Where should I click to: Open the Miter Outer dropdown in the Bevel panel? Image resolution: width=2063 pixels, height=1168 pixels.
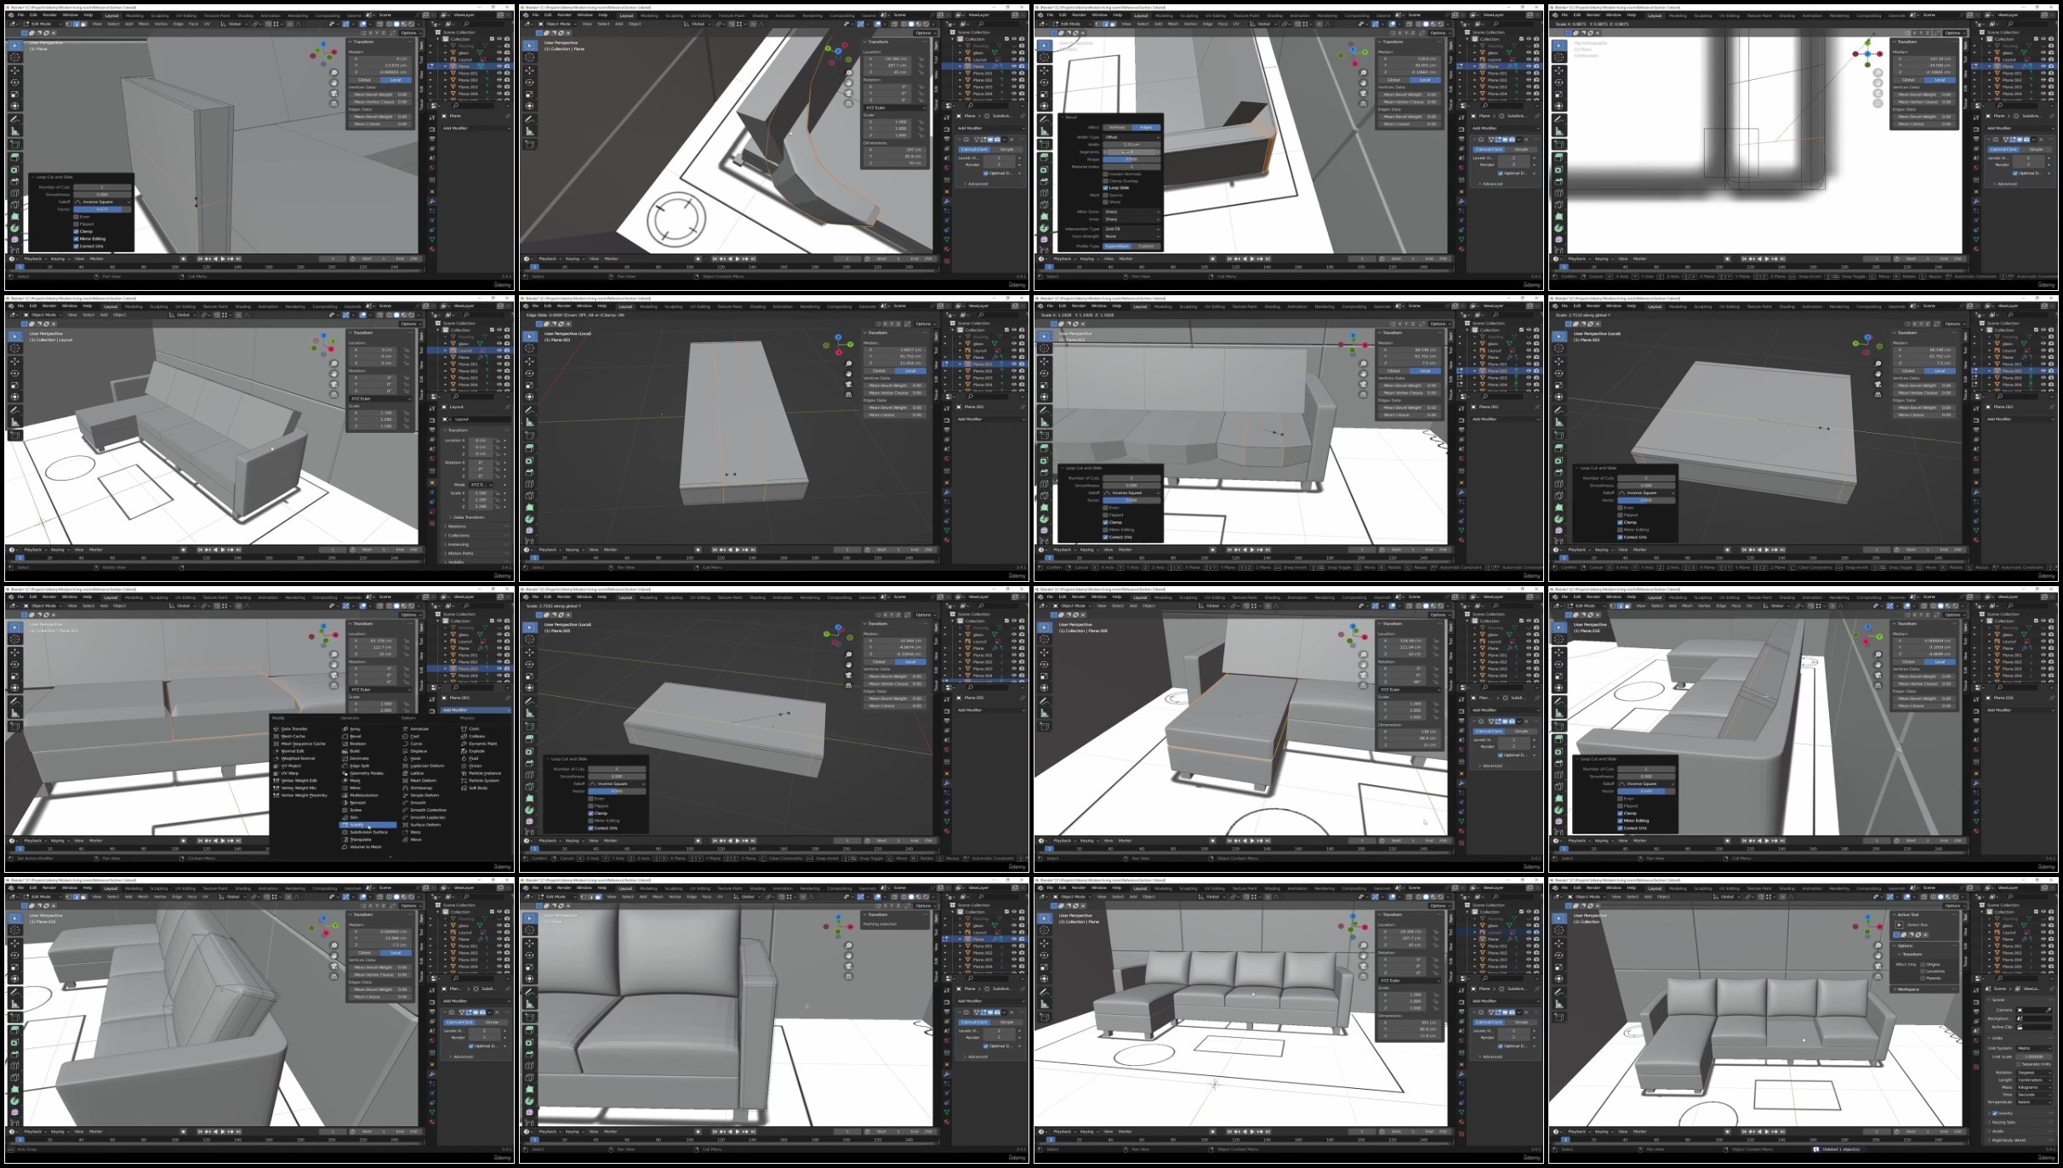pos(1131,212)
